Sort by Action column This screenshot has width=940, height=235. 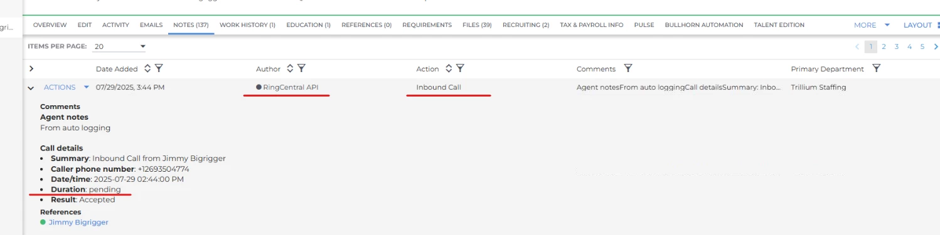point(449,68)
